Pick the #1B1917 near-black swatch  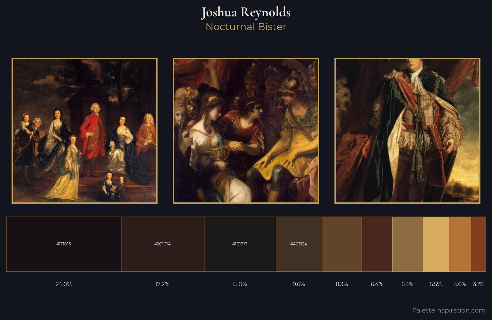[240, 244]
